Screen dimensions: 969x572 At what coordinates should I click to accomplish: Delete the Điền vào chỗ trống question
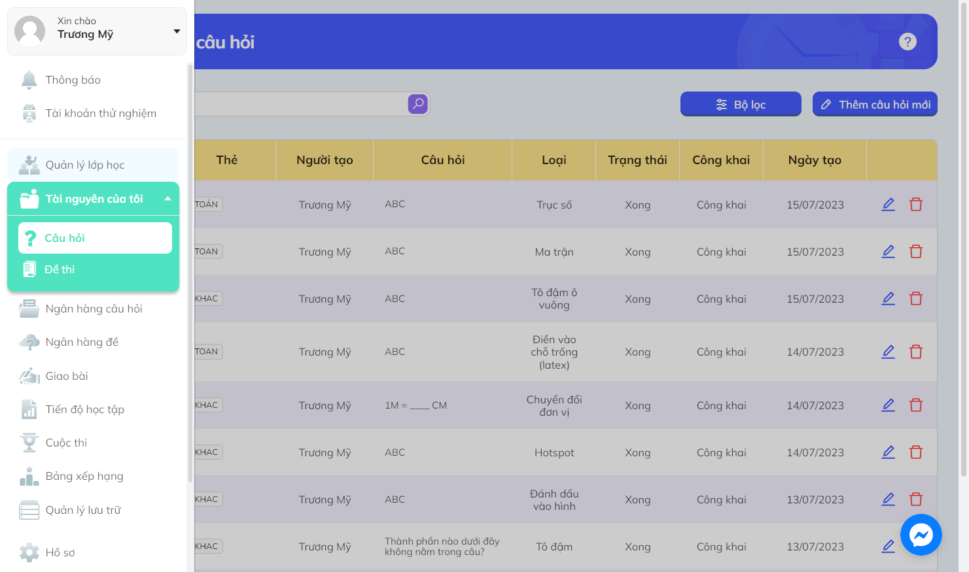pos(916,352)
